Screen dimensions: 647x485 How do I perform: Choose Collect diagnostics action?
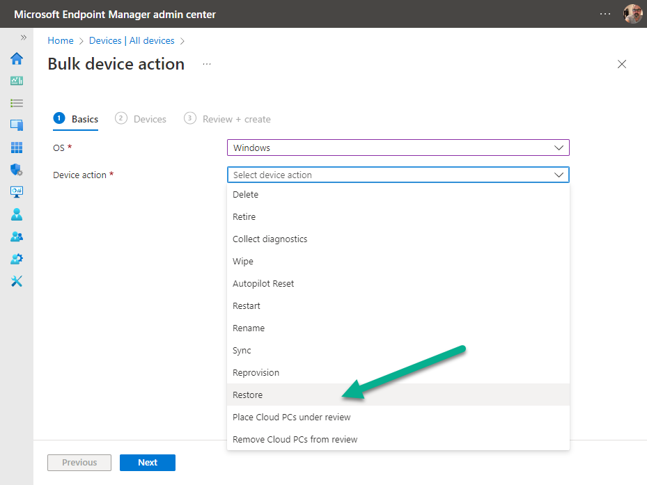click(398, 239)
